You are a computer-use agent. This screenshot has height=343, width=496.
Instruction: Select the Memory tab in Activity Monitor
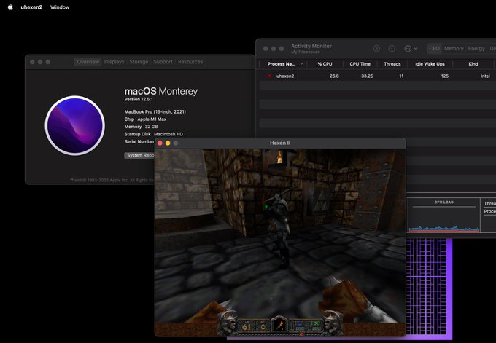454,48
